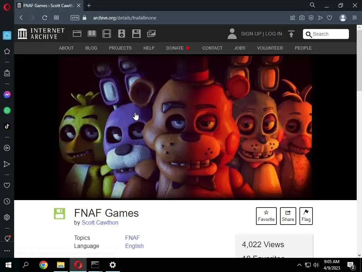The width and height of the screenshot is (362, 272).
Task: Open the Software floppy icon
Action: (x=136, y=34)
